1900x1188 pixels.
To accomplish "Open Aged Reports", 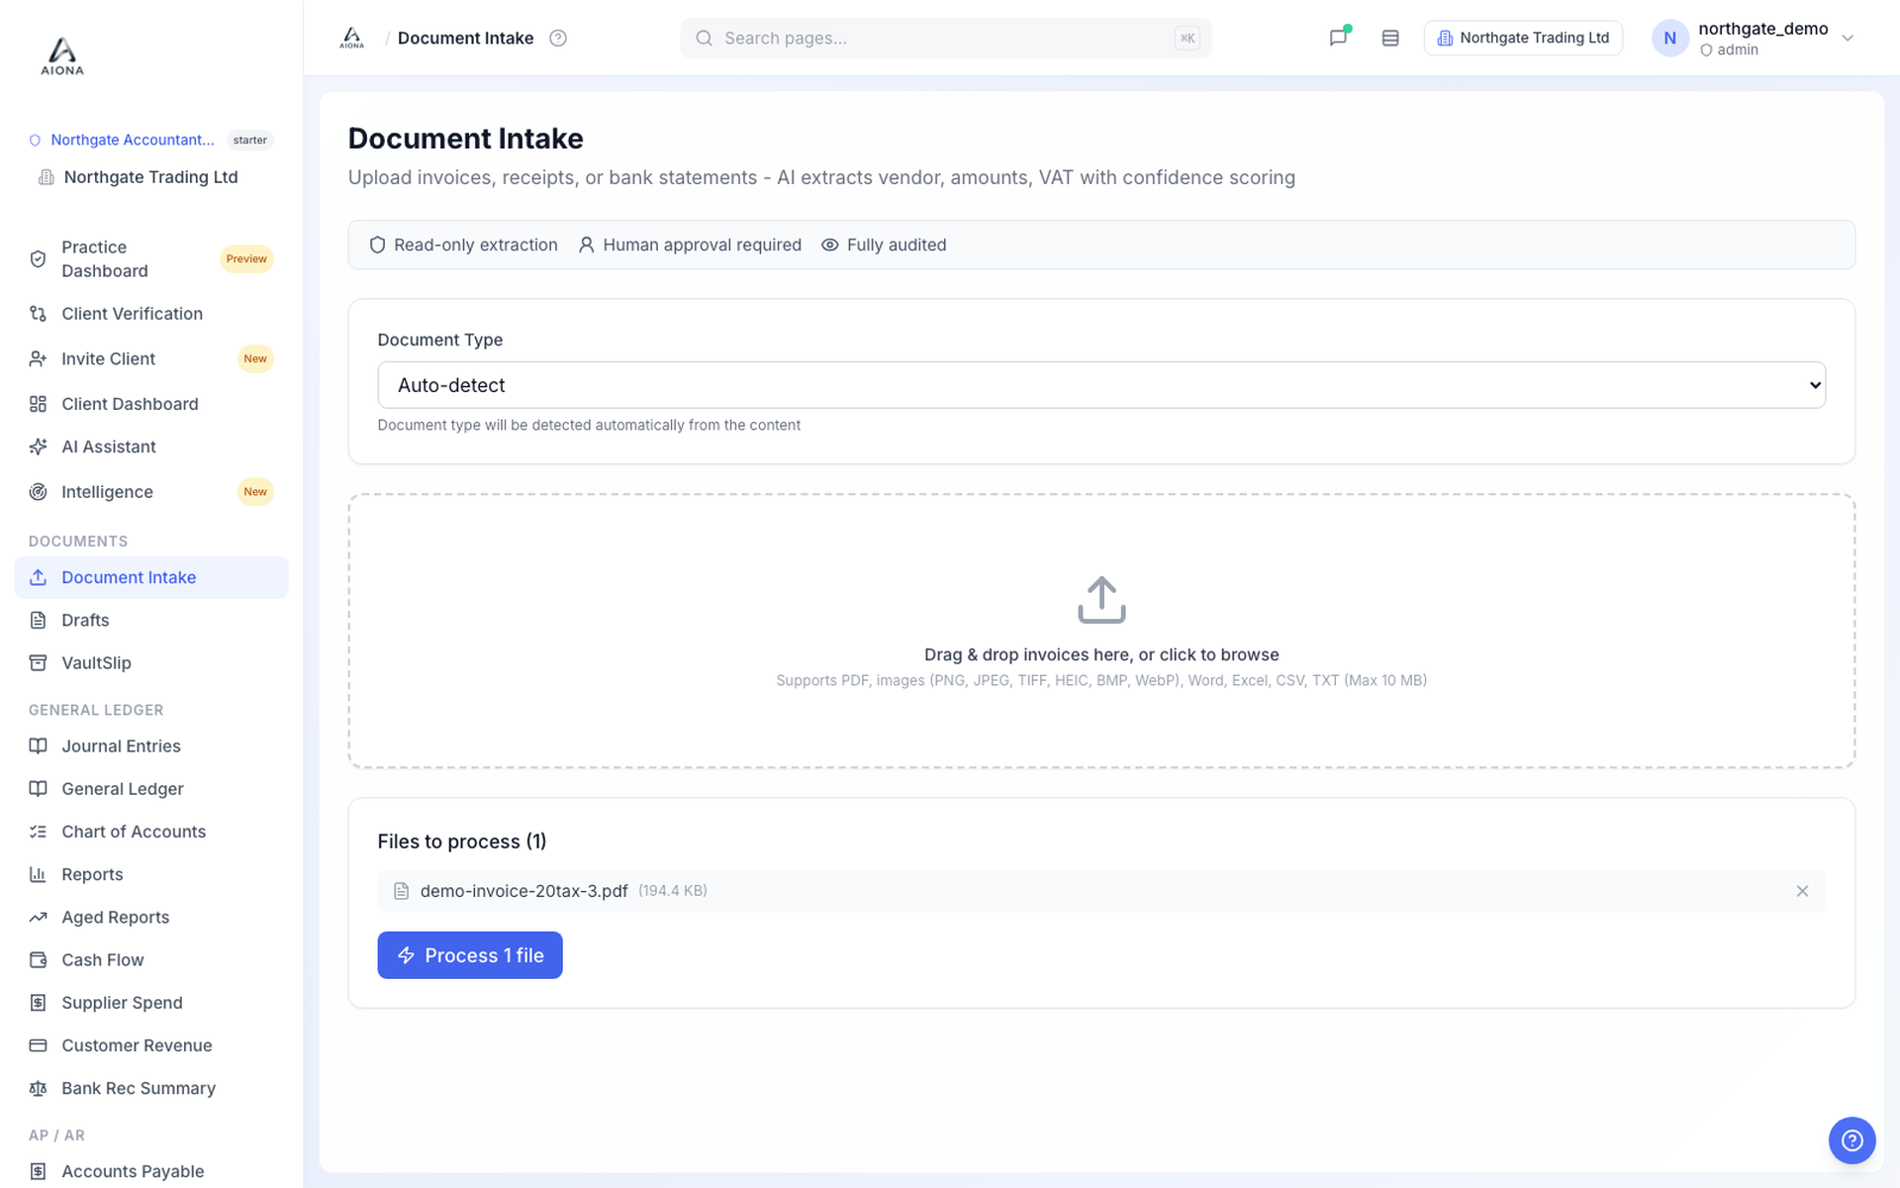I will [150, 917].
